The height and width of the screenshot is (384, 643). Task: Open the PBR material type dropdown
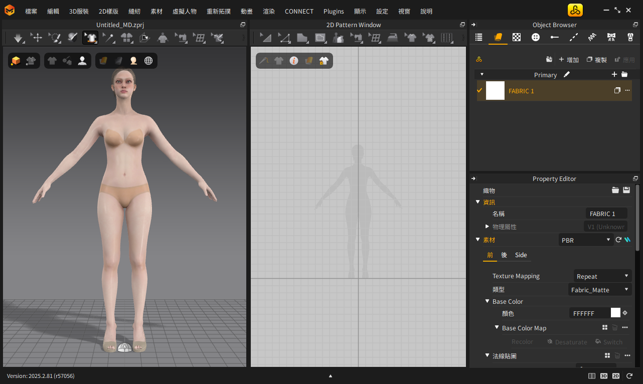pyautogui.click(x=585, y=240)
